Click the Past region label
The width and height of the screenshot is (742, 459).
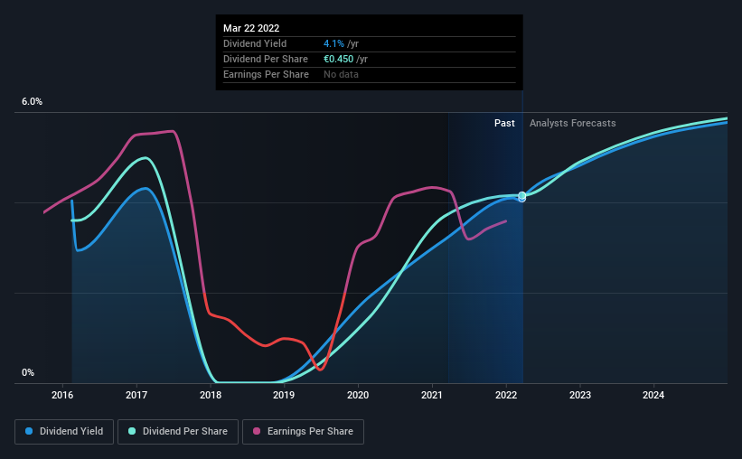click(x=504, y=123)
